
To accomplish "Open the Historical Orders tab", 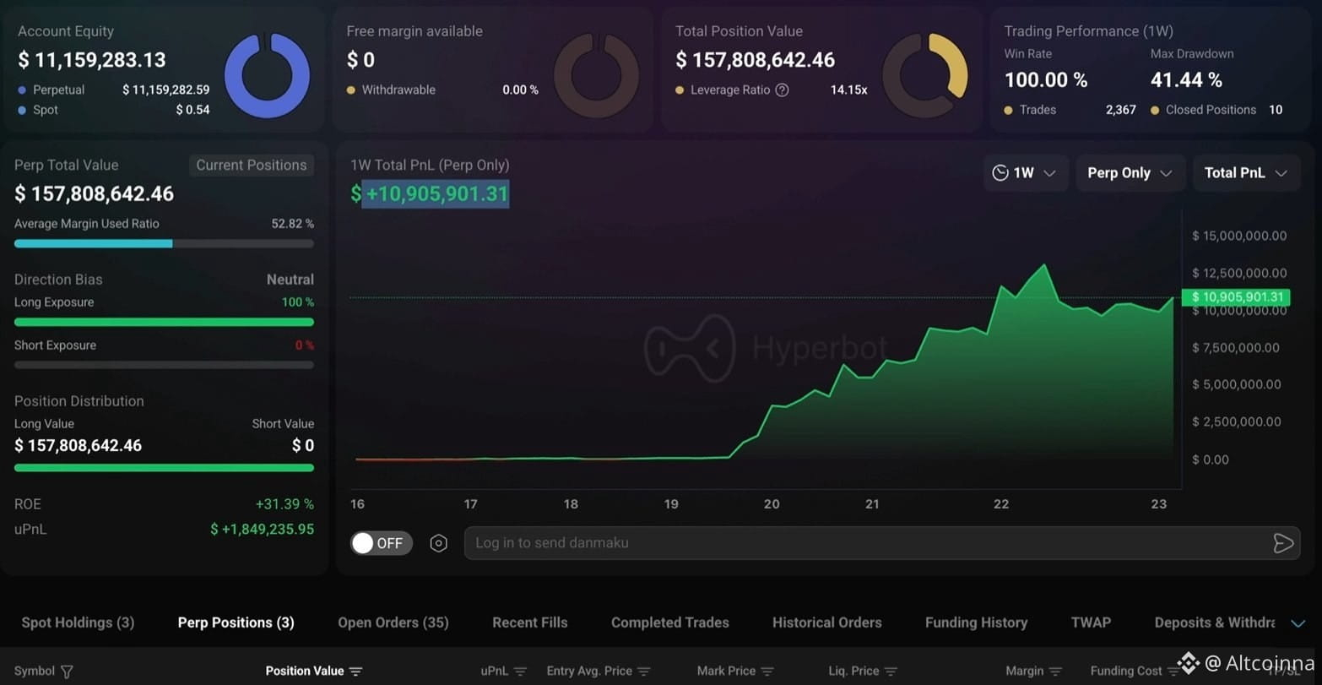I will tap(827, 622).
